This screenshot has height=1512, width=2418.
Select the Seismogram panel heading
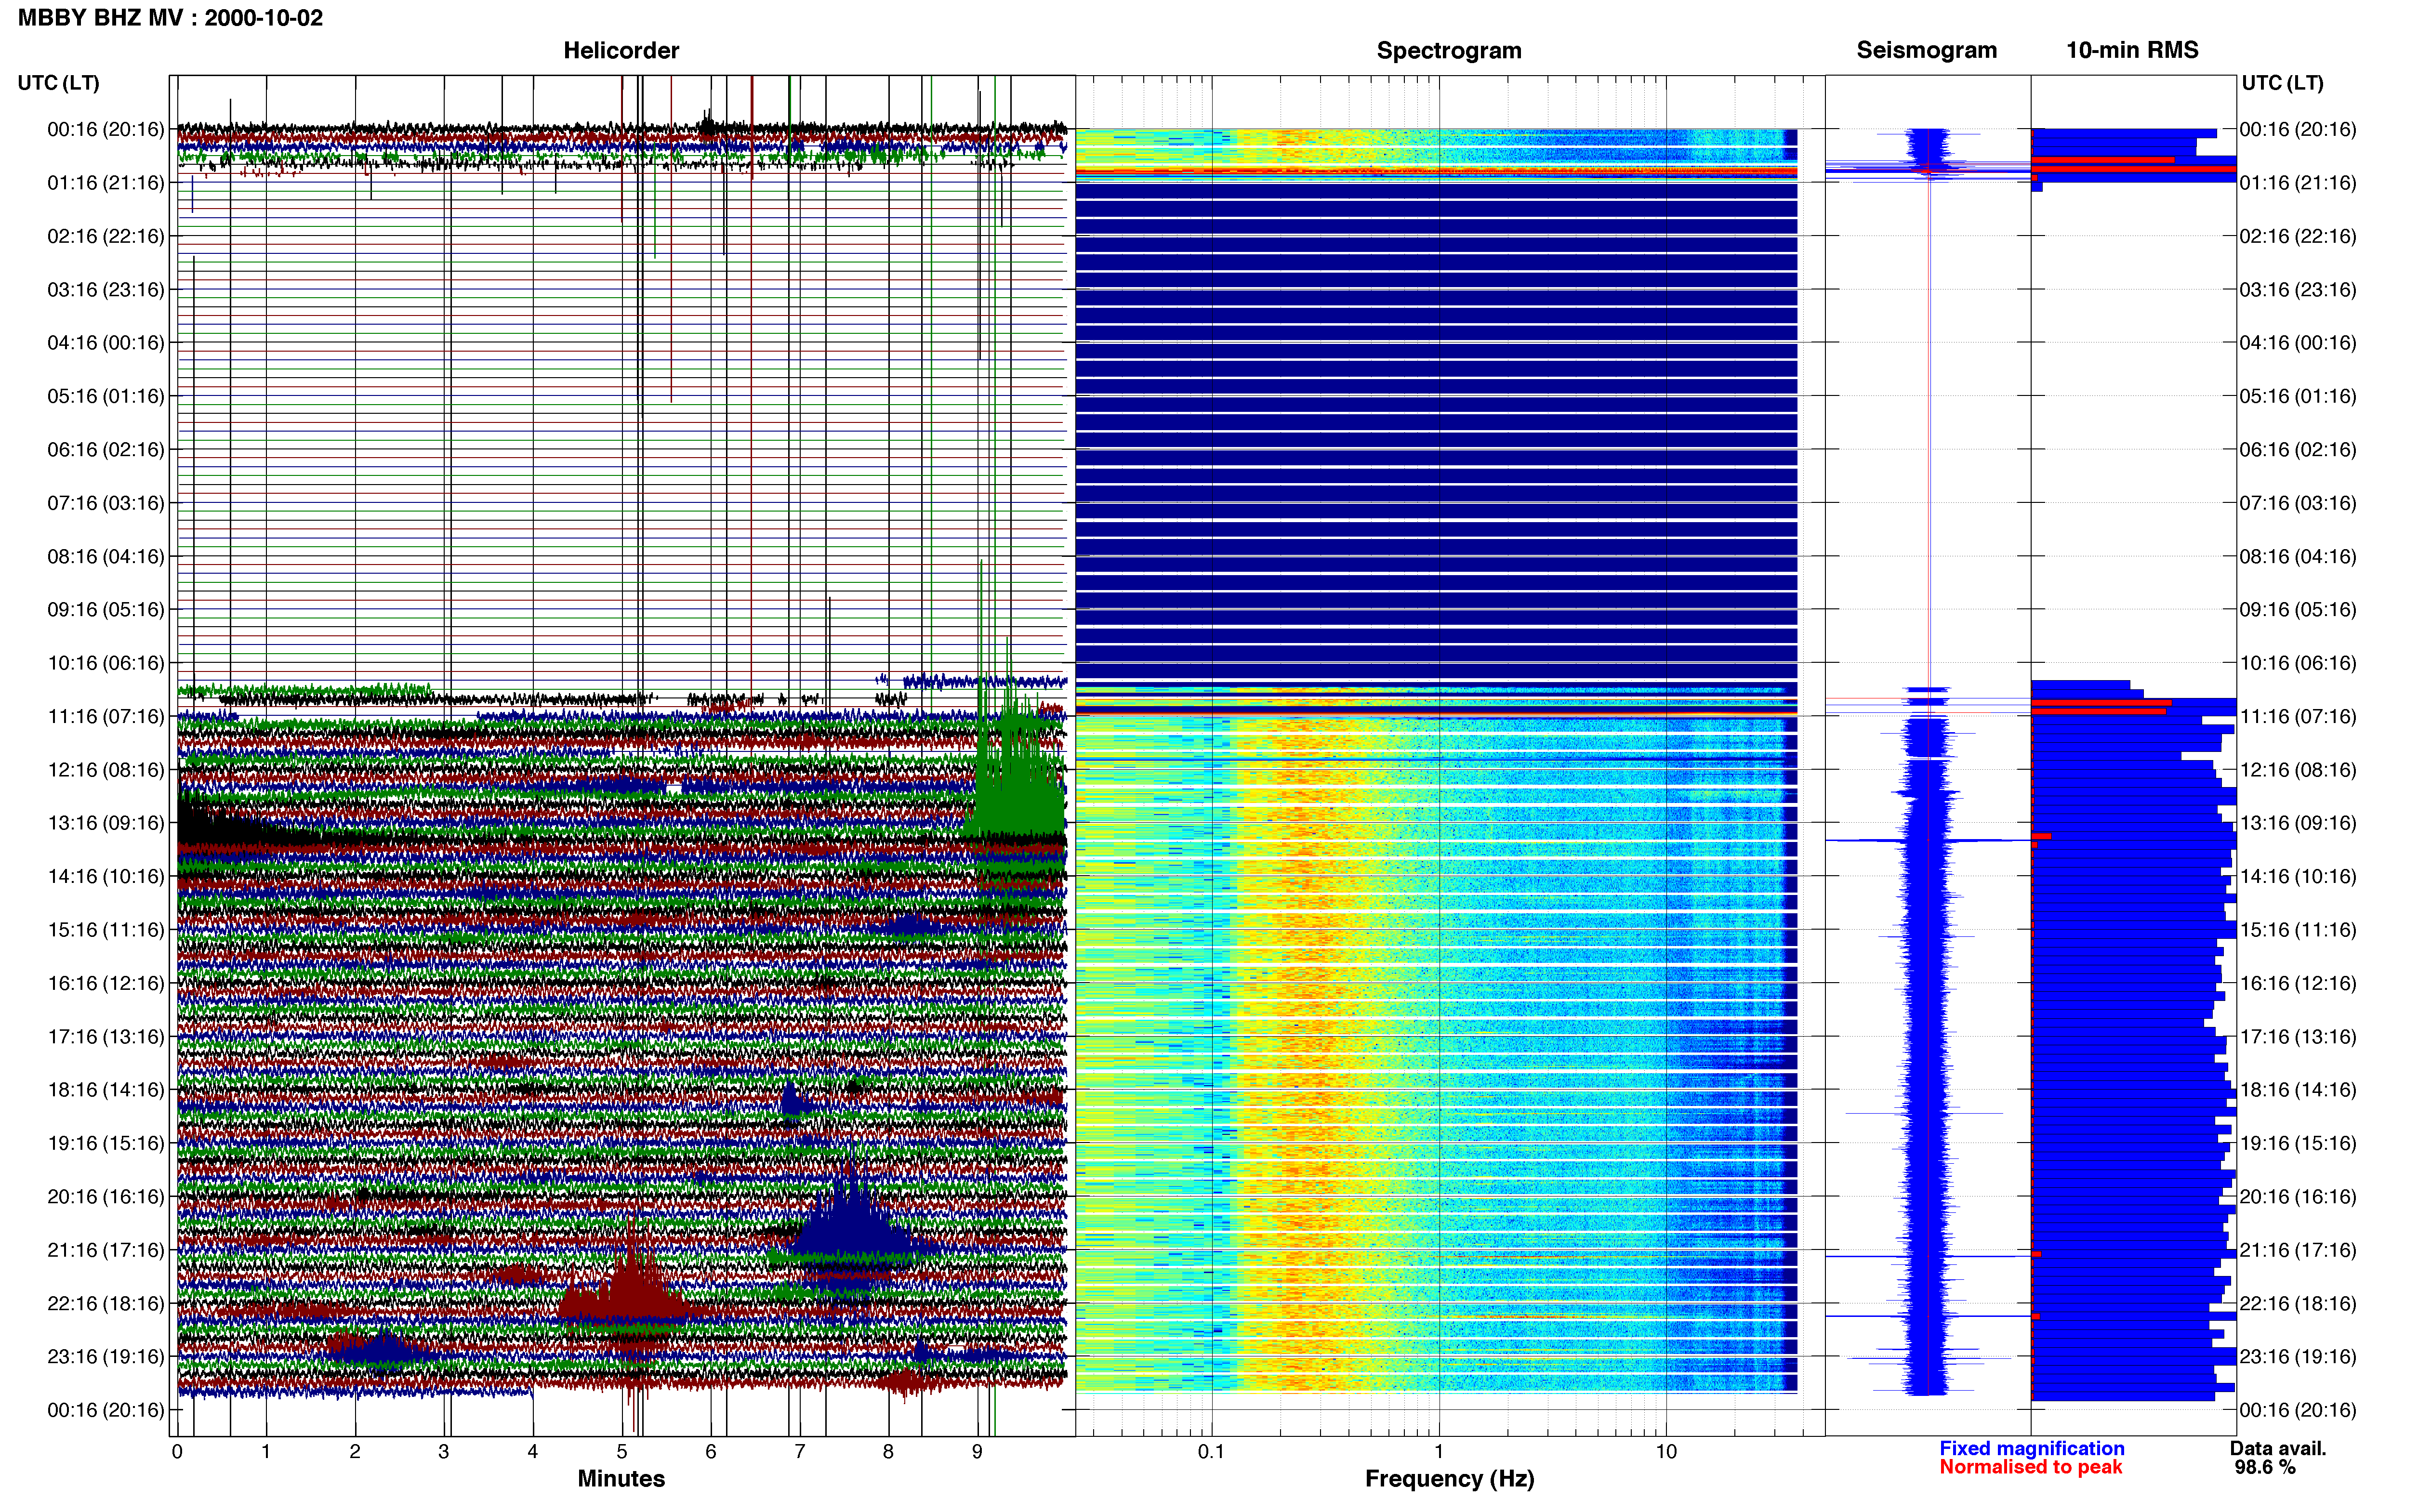[x=1927, y=50]
